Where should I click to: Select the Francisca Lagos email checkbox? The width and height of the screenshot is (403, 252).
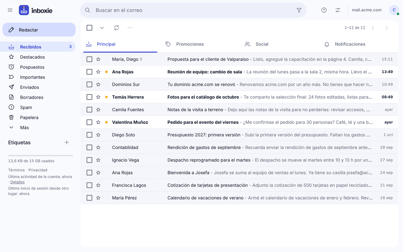pos(89,185)
